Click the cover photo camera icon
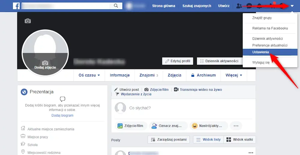Viewport: 300px width, 155px height. click(x=28, y=21)
